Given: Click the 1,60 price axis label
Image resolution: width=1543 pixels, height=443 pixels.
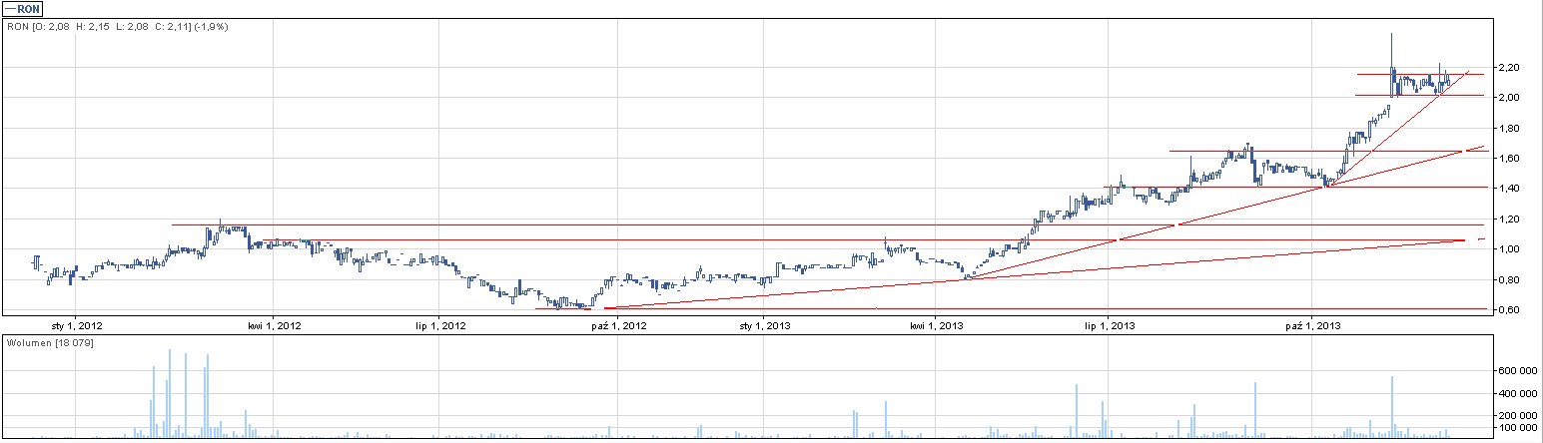Looking at the screenshot, I should [x=1507, y=159].
